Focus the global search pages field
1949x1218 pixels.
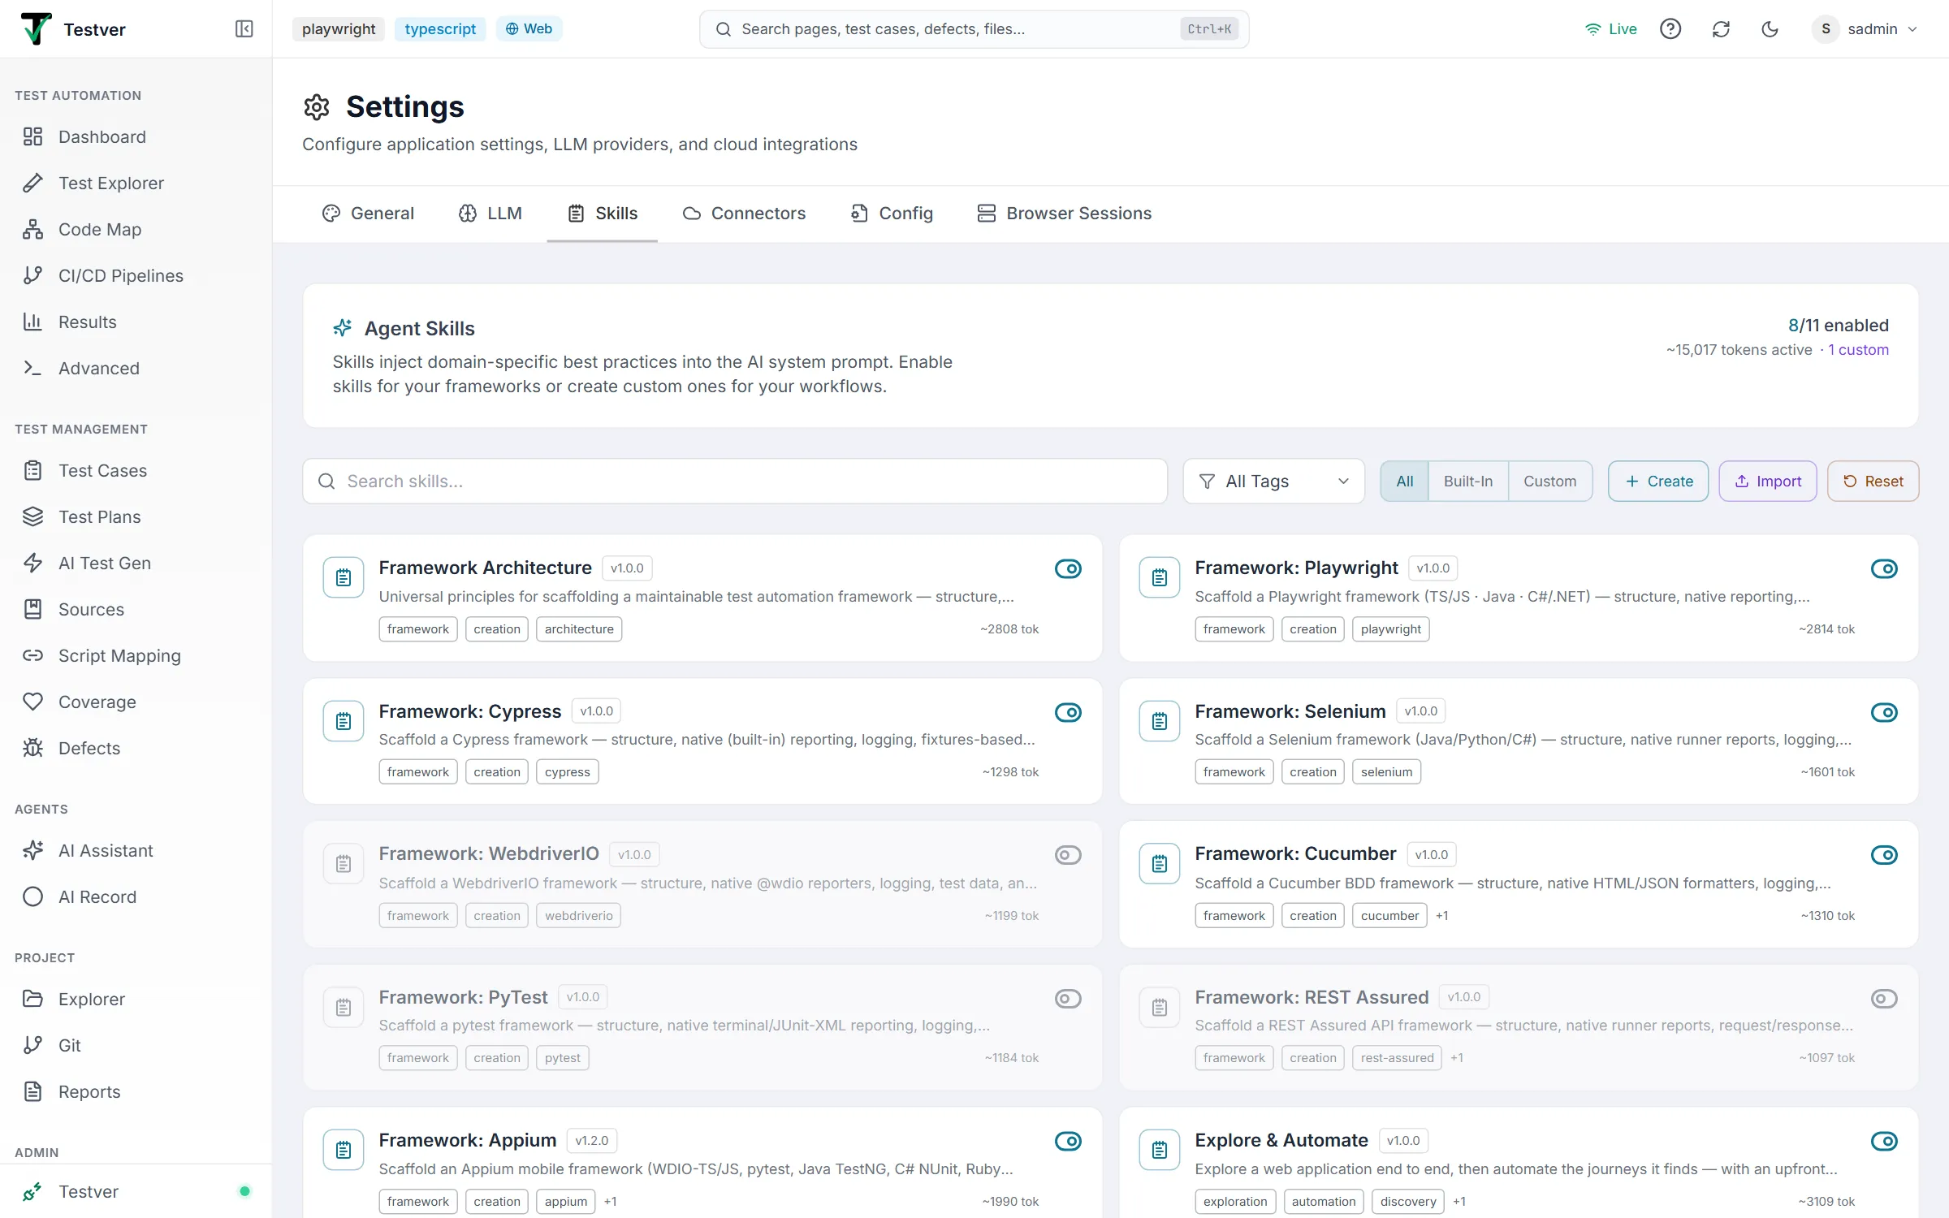click(x=974, y=29)
